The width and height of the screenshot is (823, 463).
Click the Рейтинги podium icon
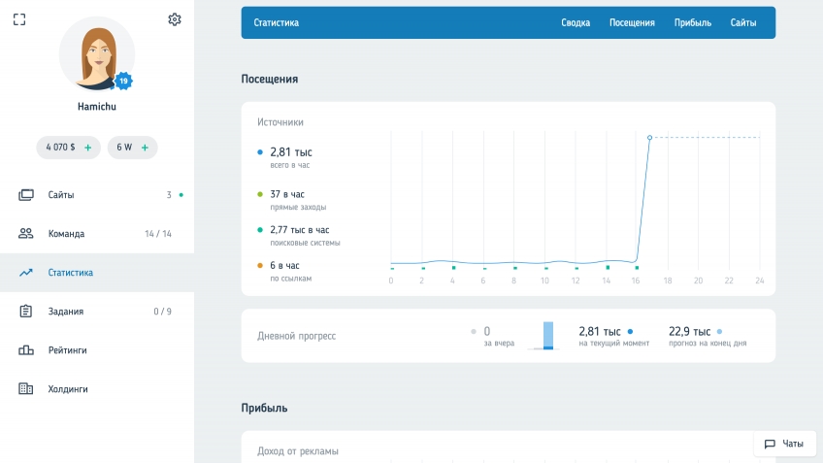point(25,350)
